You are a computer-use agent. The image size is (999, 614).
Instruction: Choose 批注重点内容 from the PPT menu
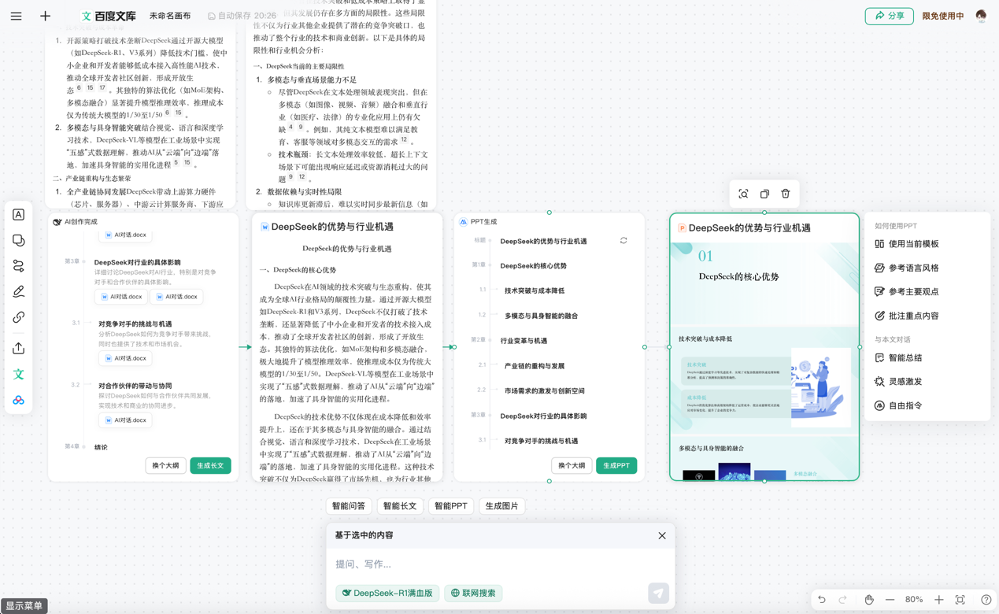click(x=907, y=316)
